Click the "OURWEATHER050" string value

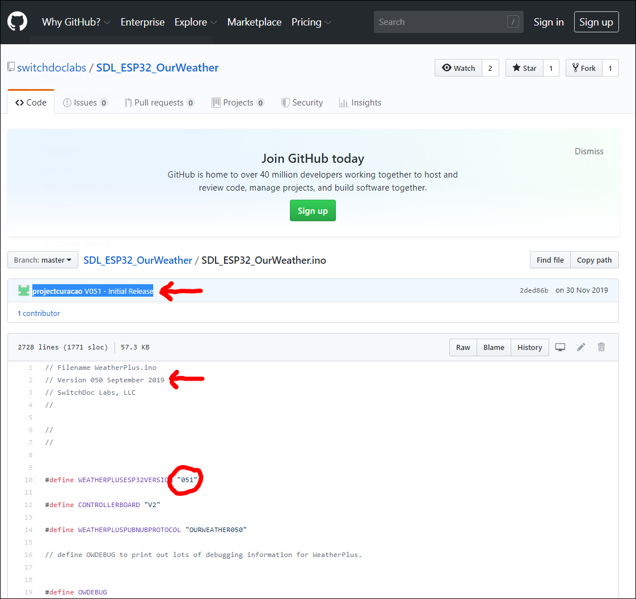pyautogui.click(x=216, y=530)
